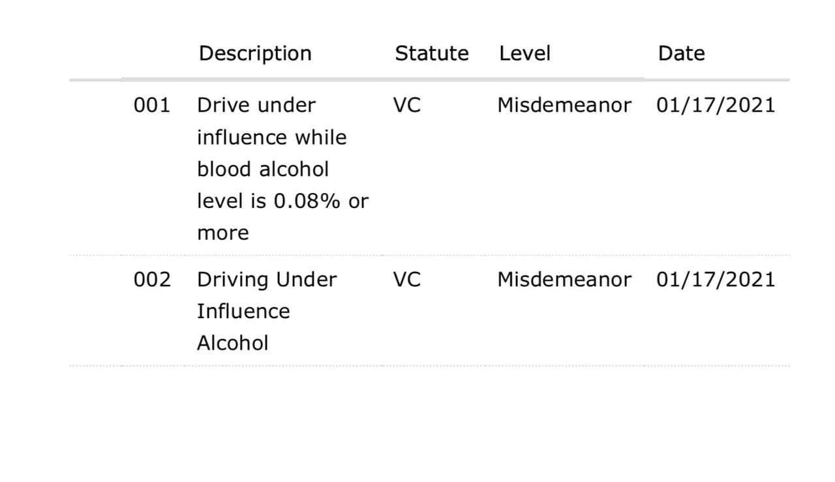Viewport: 835px width, 482px height.
Task: Click the Statute column header
Action: click(431, 53)
